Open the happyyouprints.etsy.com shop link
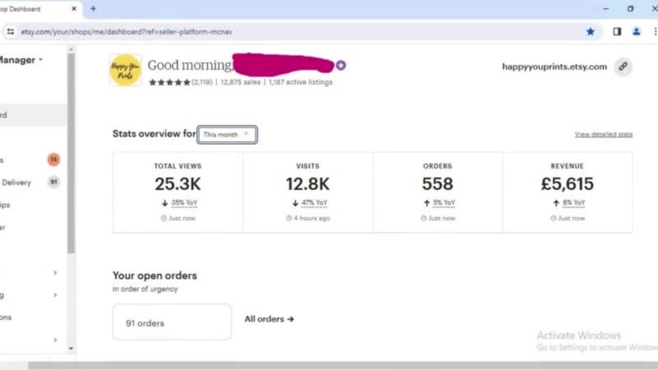The width and height of the screenshot is (658, 370). click(x=554, y=66)
